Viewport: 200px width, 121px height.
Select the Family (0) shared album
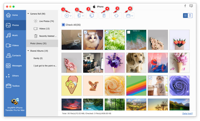coord(42,58)
